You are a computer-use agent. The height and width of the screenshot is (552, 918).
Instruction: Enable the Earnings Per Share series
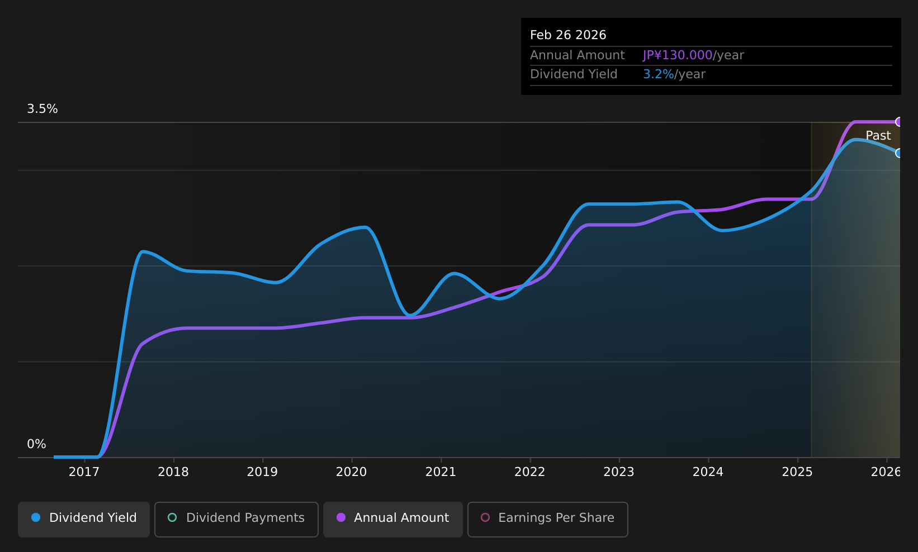[x=548, y=519]
